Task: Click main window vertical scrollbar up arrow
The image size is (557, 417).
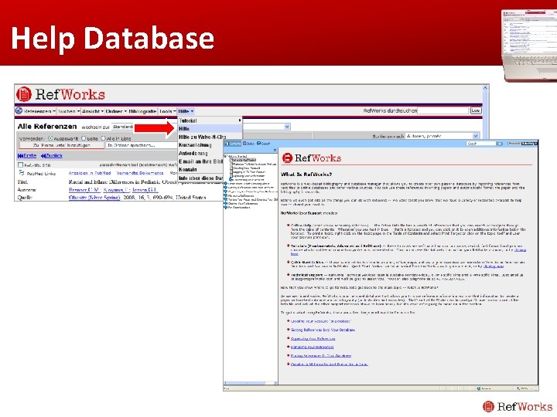Action: (x=485, y=87)
